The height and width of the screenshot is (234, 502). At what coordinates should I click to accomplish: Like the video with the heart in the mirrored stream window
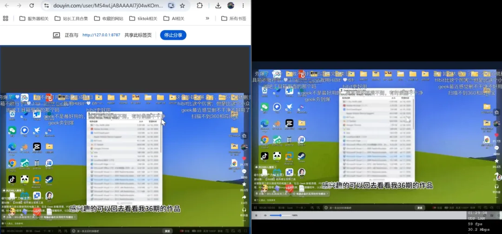click(x=497, y=135)
